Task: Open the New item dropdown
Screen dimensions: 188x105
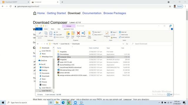Action: click(97, 32)
